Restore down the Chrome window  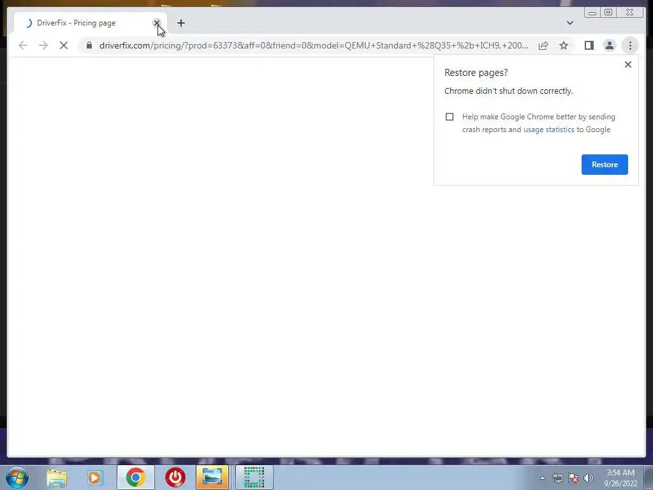pyautogui.click(x=608, y=13)
